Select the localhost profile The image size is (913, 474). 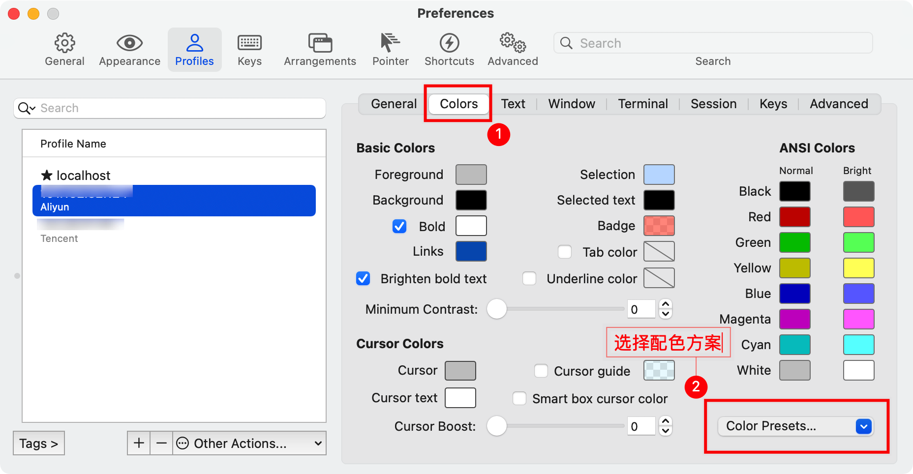83,176
